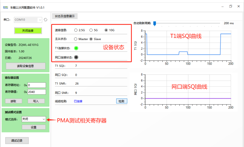Select the 2.5G speed radio button
The image size is (244, 147).
pyautogui.click(x=76, y=30)
